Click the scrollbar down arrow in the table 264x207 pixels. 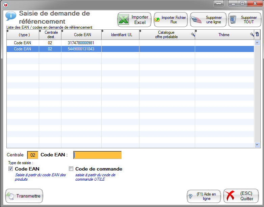pos(257,145)
